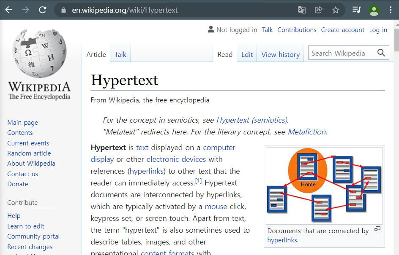Go to Main page in the sidebar
The width and height of the screenshot is (399, 255).
click(x=23, y=123)
